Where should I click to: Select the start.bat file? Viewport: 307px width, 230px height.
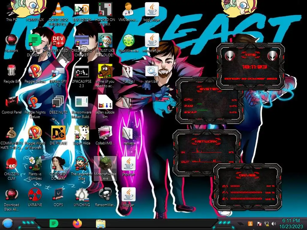tap(152, 74)
